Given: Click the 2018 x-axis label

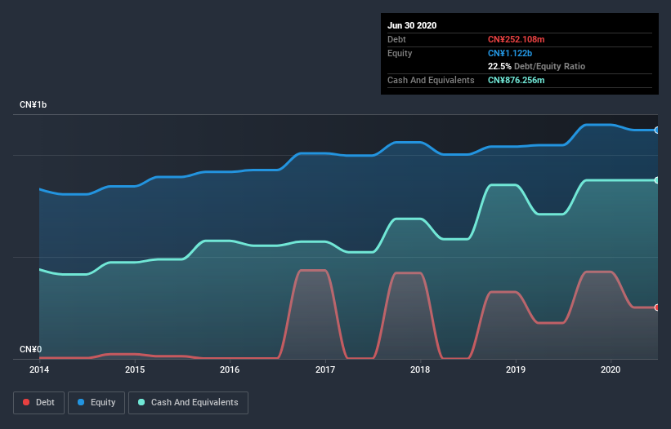Looking at the screenshot, I should coord(420,369).
